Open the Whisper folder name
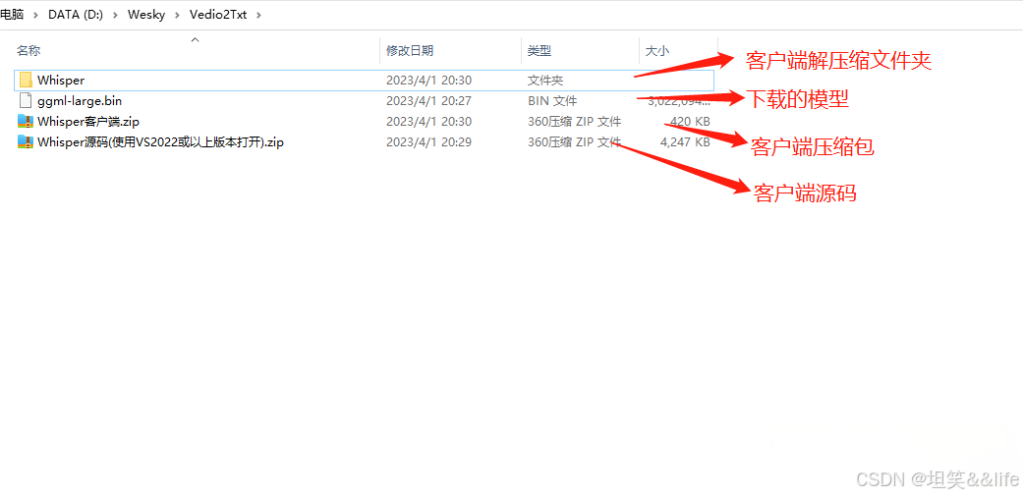The height and width of the screenshot is (497, 1023). (x=61, y=81)
